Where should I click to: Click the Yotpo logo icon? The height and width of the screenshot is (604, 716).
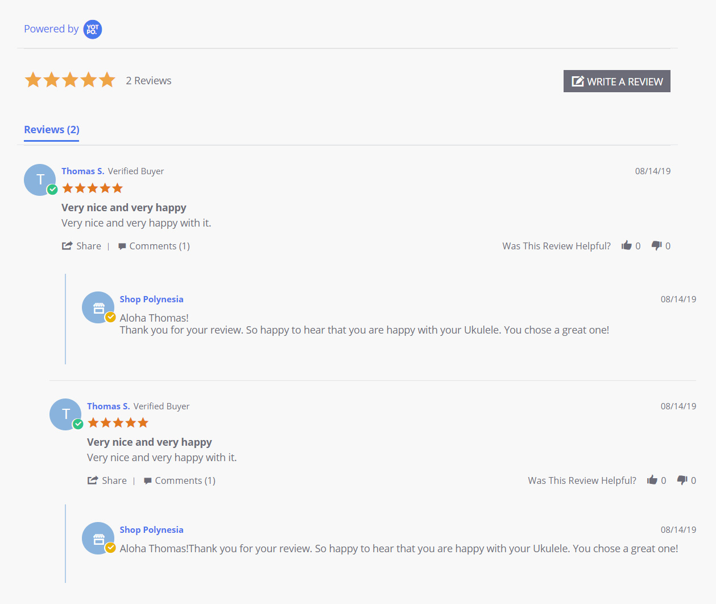click(93, 30)
